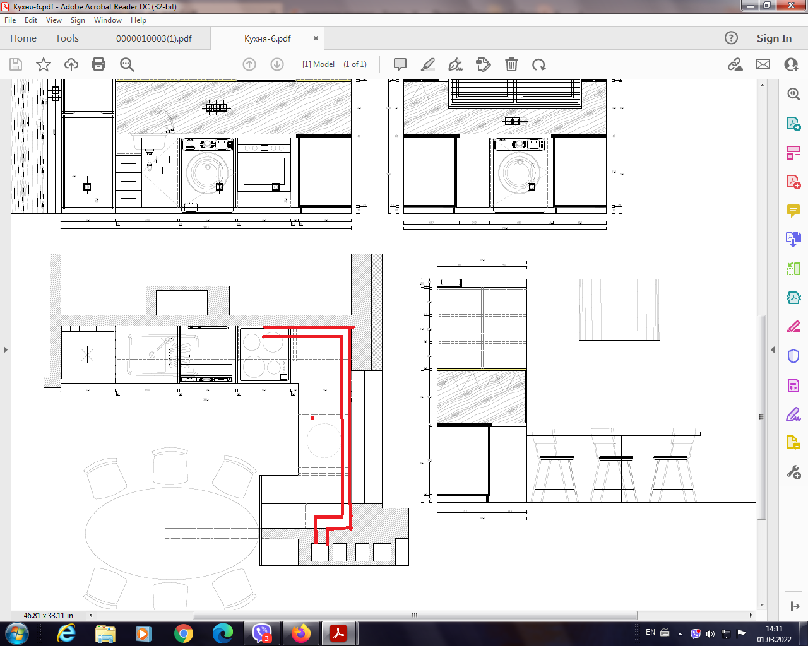This screenshot has width=808, height=646.
Task: Open the Find text magnifier tool
Action: point(127,64)
